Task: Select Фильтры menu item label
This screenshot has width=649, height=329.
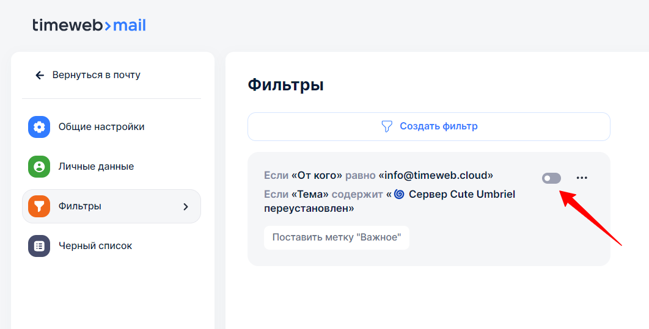Action: click(x=80, y=206)
